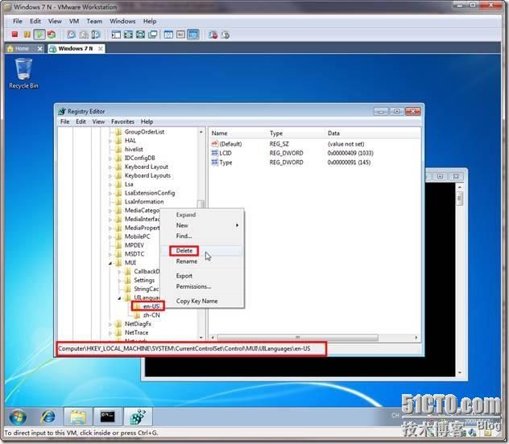Open the VMware Team menu
The width and height of the screenshot is (509, 444).
tap(94, 22)
